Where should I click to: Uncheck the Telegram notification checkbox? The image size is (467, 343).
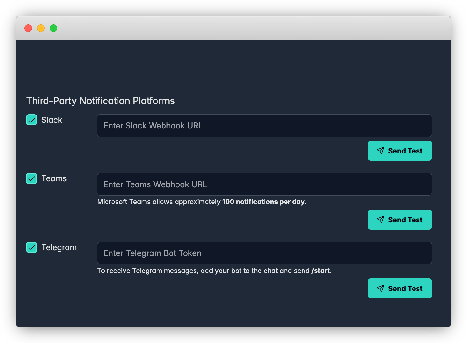point(32,247)
